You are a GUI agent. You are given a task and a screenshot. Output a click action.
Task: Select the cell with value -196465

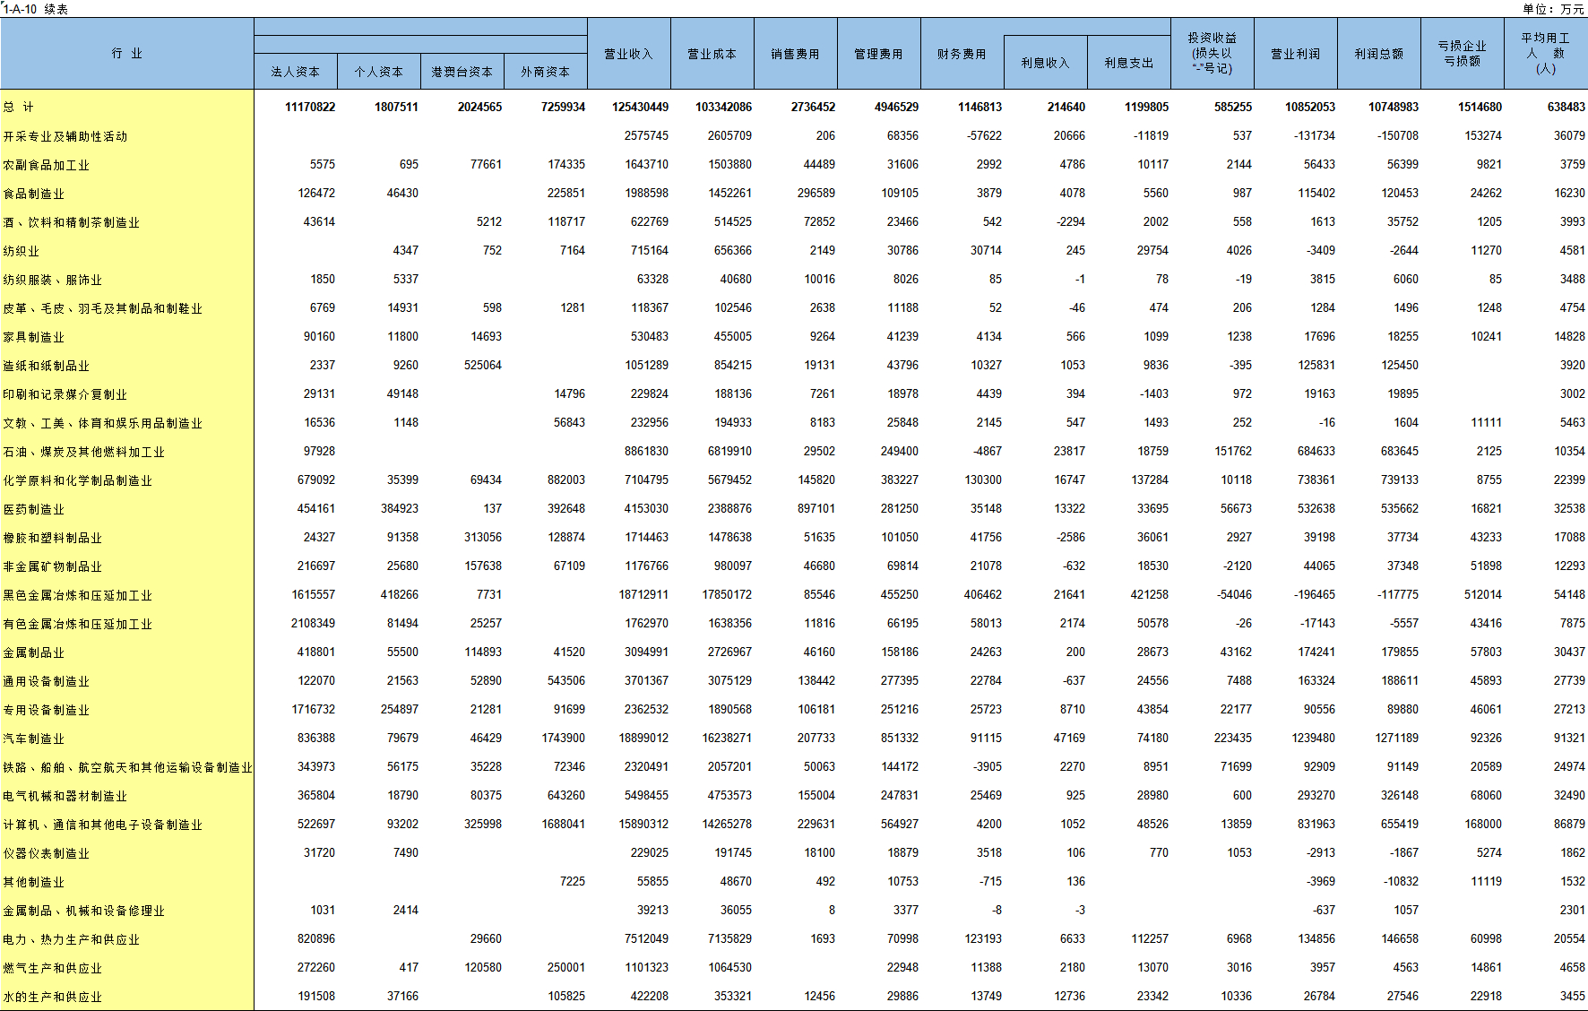pos(1315,594)
